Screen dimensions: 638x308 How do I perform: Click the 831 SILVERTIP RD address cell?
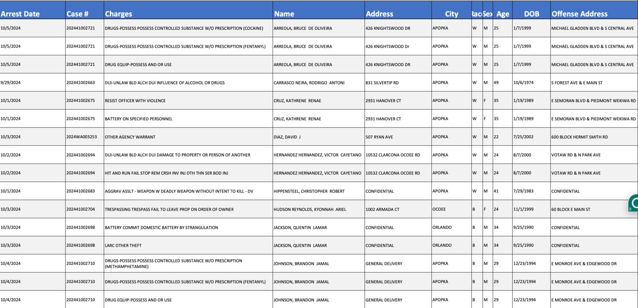coord(398,83)
